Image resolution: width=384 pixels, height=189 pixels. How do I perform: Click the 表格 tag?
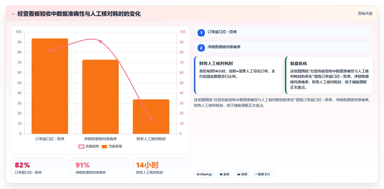click(x=224, y=174)
